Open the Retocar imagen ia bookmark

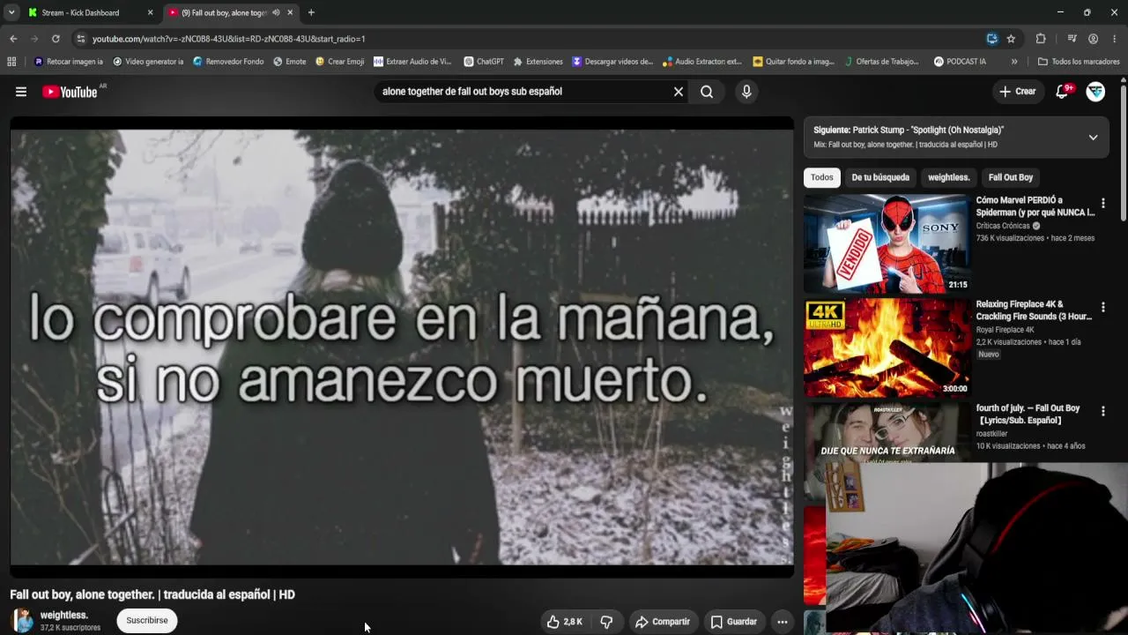(x=69, y=62)
